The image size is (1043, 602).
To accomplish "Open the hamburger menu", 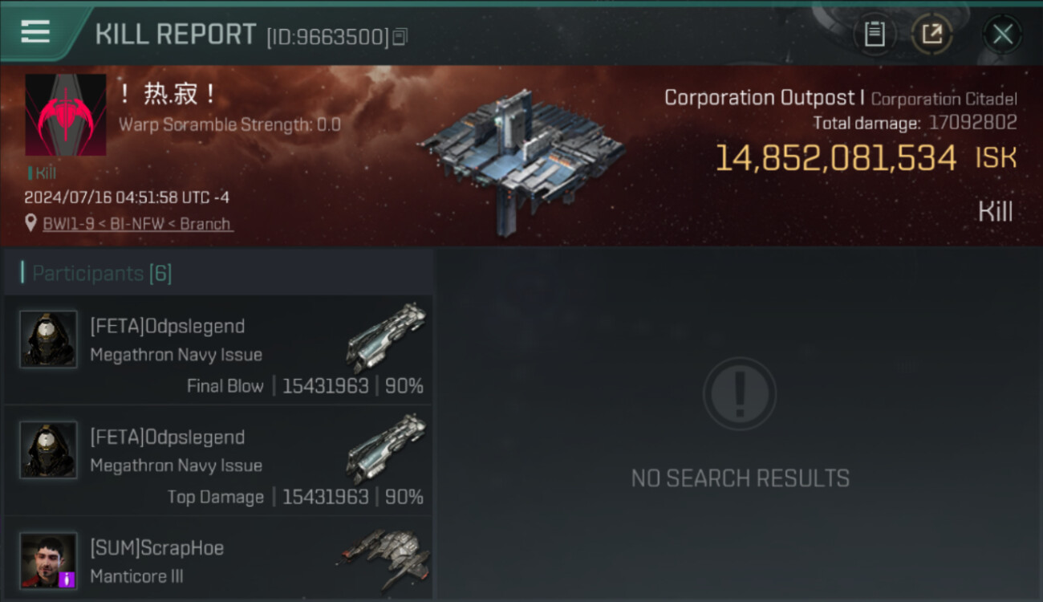I will tap(35, 32).
